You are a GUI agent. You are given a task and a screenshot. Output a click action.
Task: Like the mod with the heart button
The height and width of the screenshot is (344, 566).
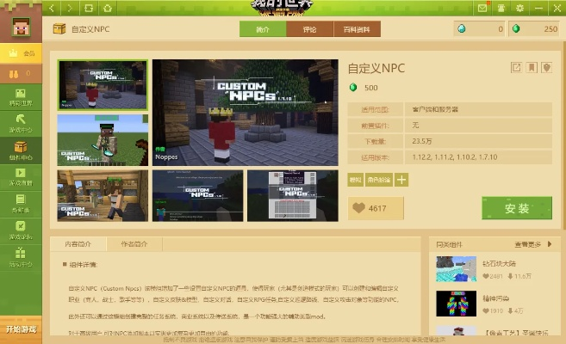(x=376, y=208)
